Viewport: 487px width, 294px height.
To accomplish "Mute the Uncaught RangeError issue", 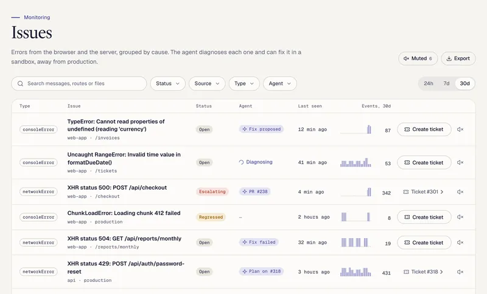I will (460, 162).
